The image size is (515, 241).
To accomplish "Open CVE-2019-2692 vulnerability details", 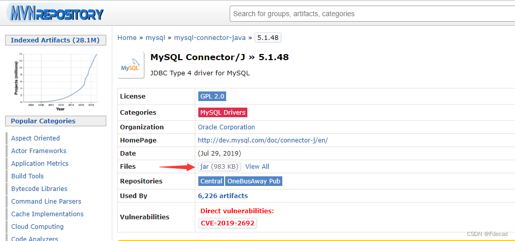I will tap(228, 223).
